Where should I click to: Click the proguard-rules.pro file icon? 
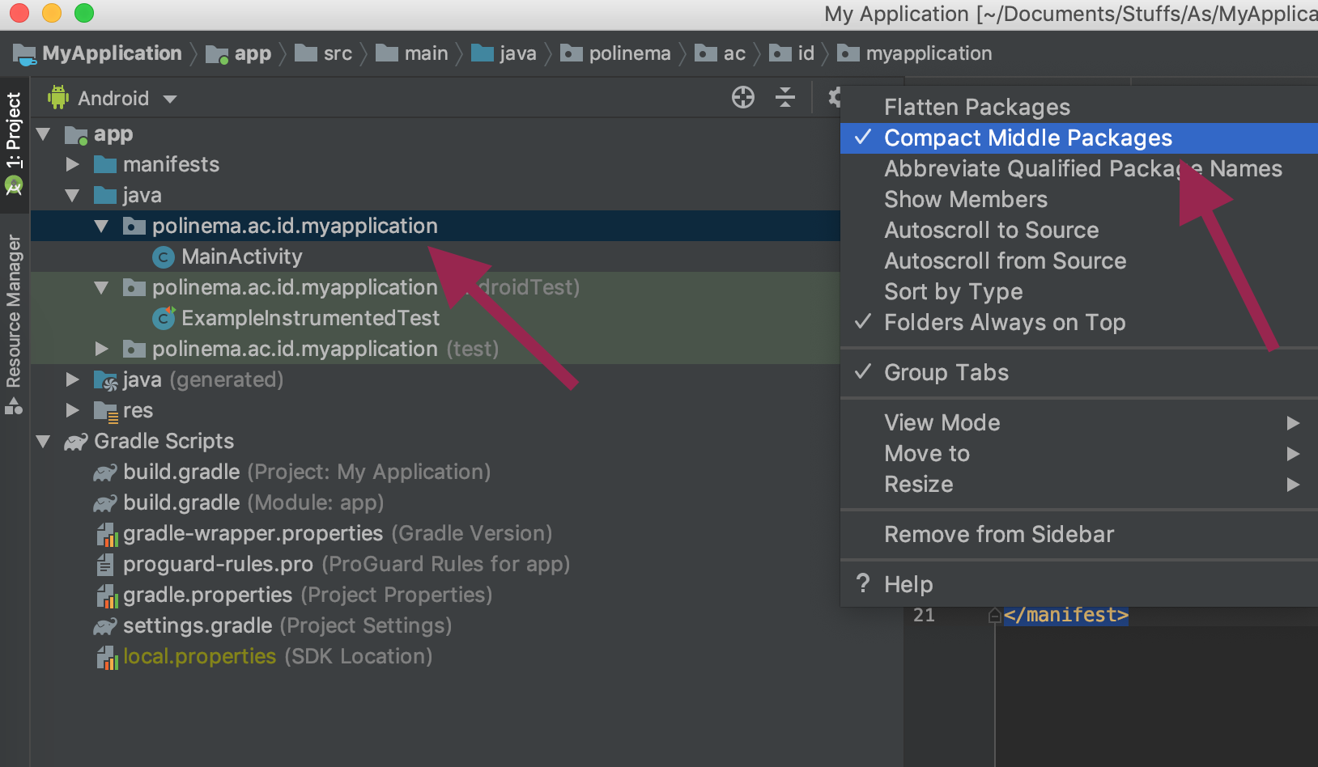coord(105,565)
